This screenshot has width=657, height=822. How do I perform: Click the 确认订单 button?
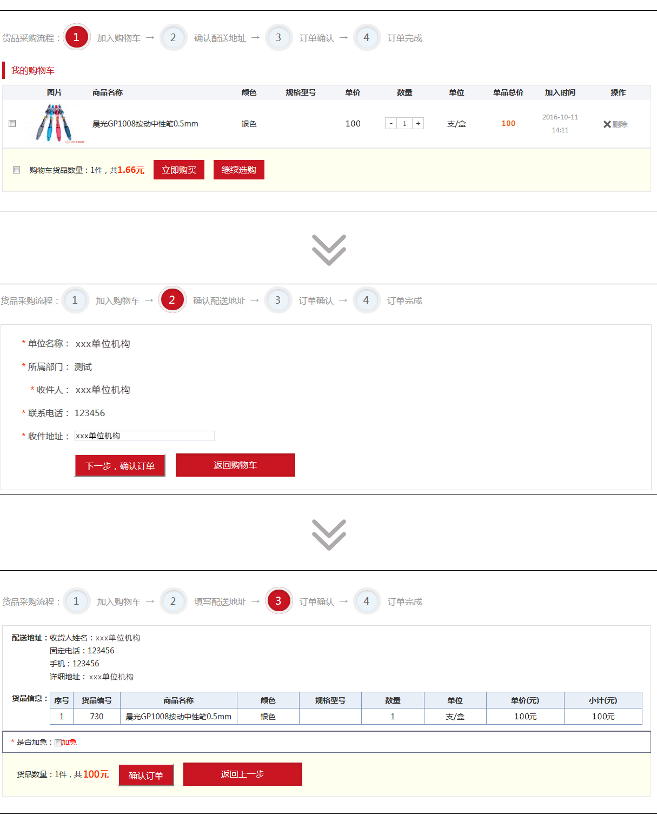[x=146, y=776]
